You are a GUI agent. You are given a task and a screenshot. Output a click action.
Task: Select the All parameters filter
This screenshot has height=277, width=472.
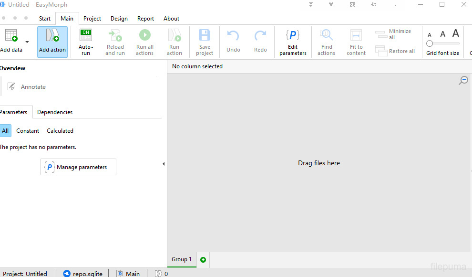[x=5, y=131]
